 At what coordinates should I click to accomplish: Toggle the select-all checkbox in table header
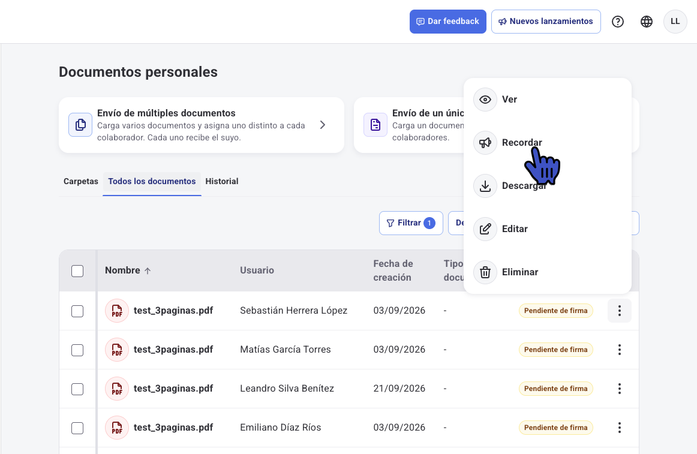[x=77, y=271]
